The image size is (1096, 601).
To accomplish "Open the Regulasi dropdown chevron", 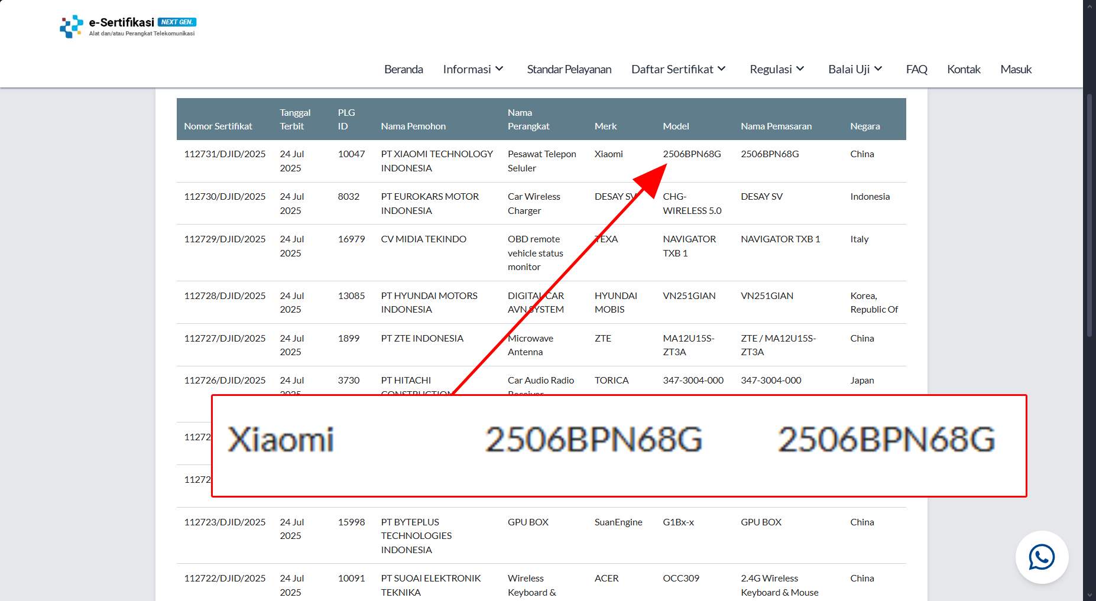I will tap(800, 69).
